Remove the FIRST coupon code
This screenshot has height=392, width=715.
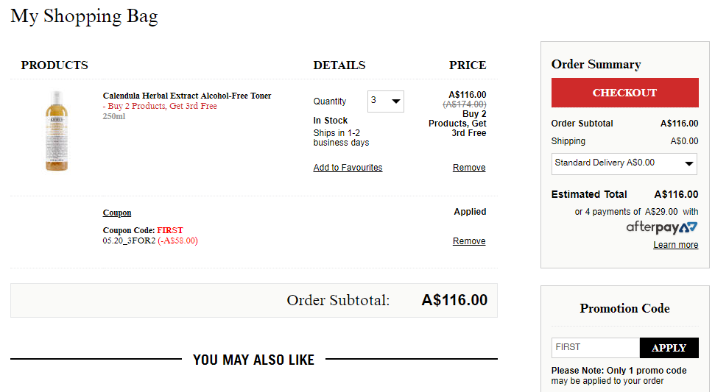coord(469,240)
